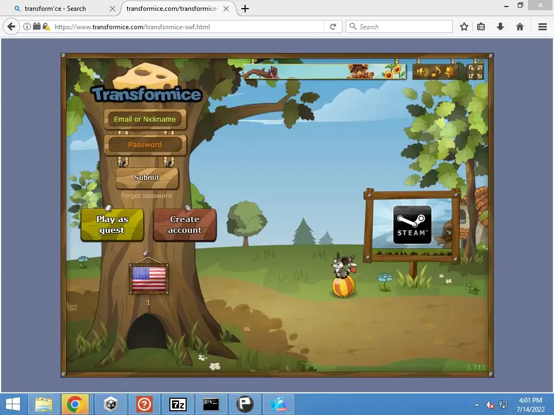Launch Chrome from the taskbar
Image resolution: width=554 pixels, height=415 pixels.
coord(75,404)
